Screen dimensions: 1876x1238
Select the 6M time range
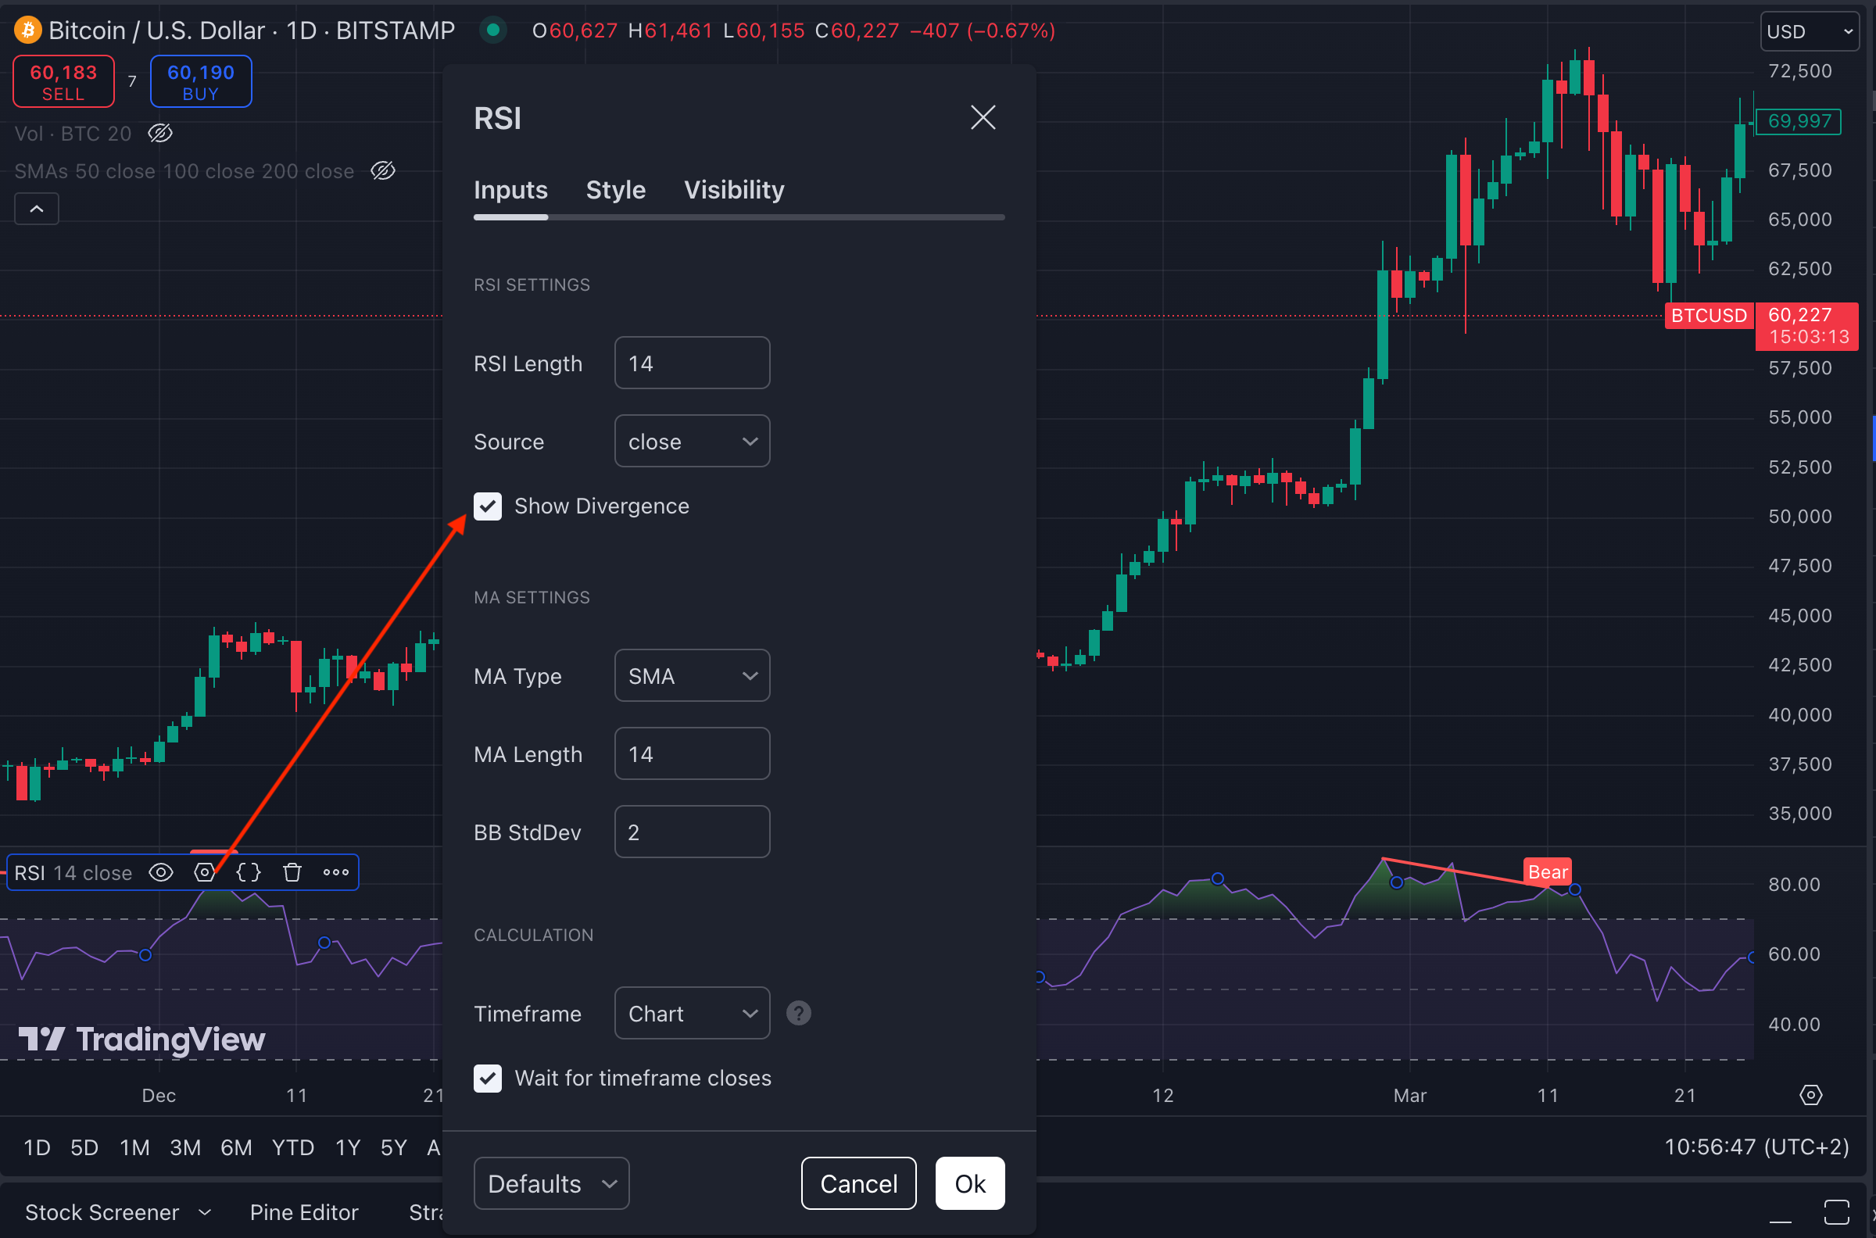(236, 1147)
